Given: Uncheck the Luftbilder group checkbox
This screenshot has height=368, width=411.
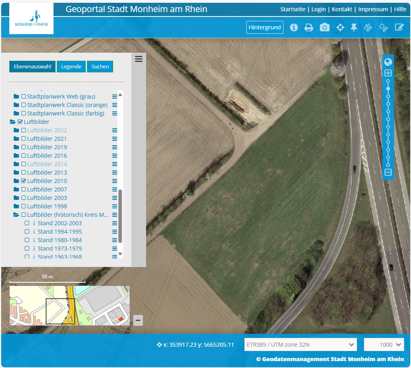Looking at the screenshot, I should (20, 121).
